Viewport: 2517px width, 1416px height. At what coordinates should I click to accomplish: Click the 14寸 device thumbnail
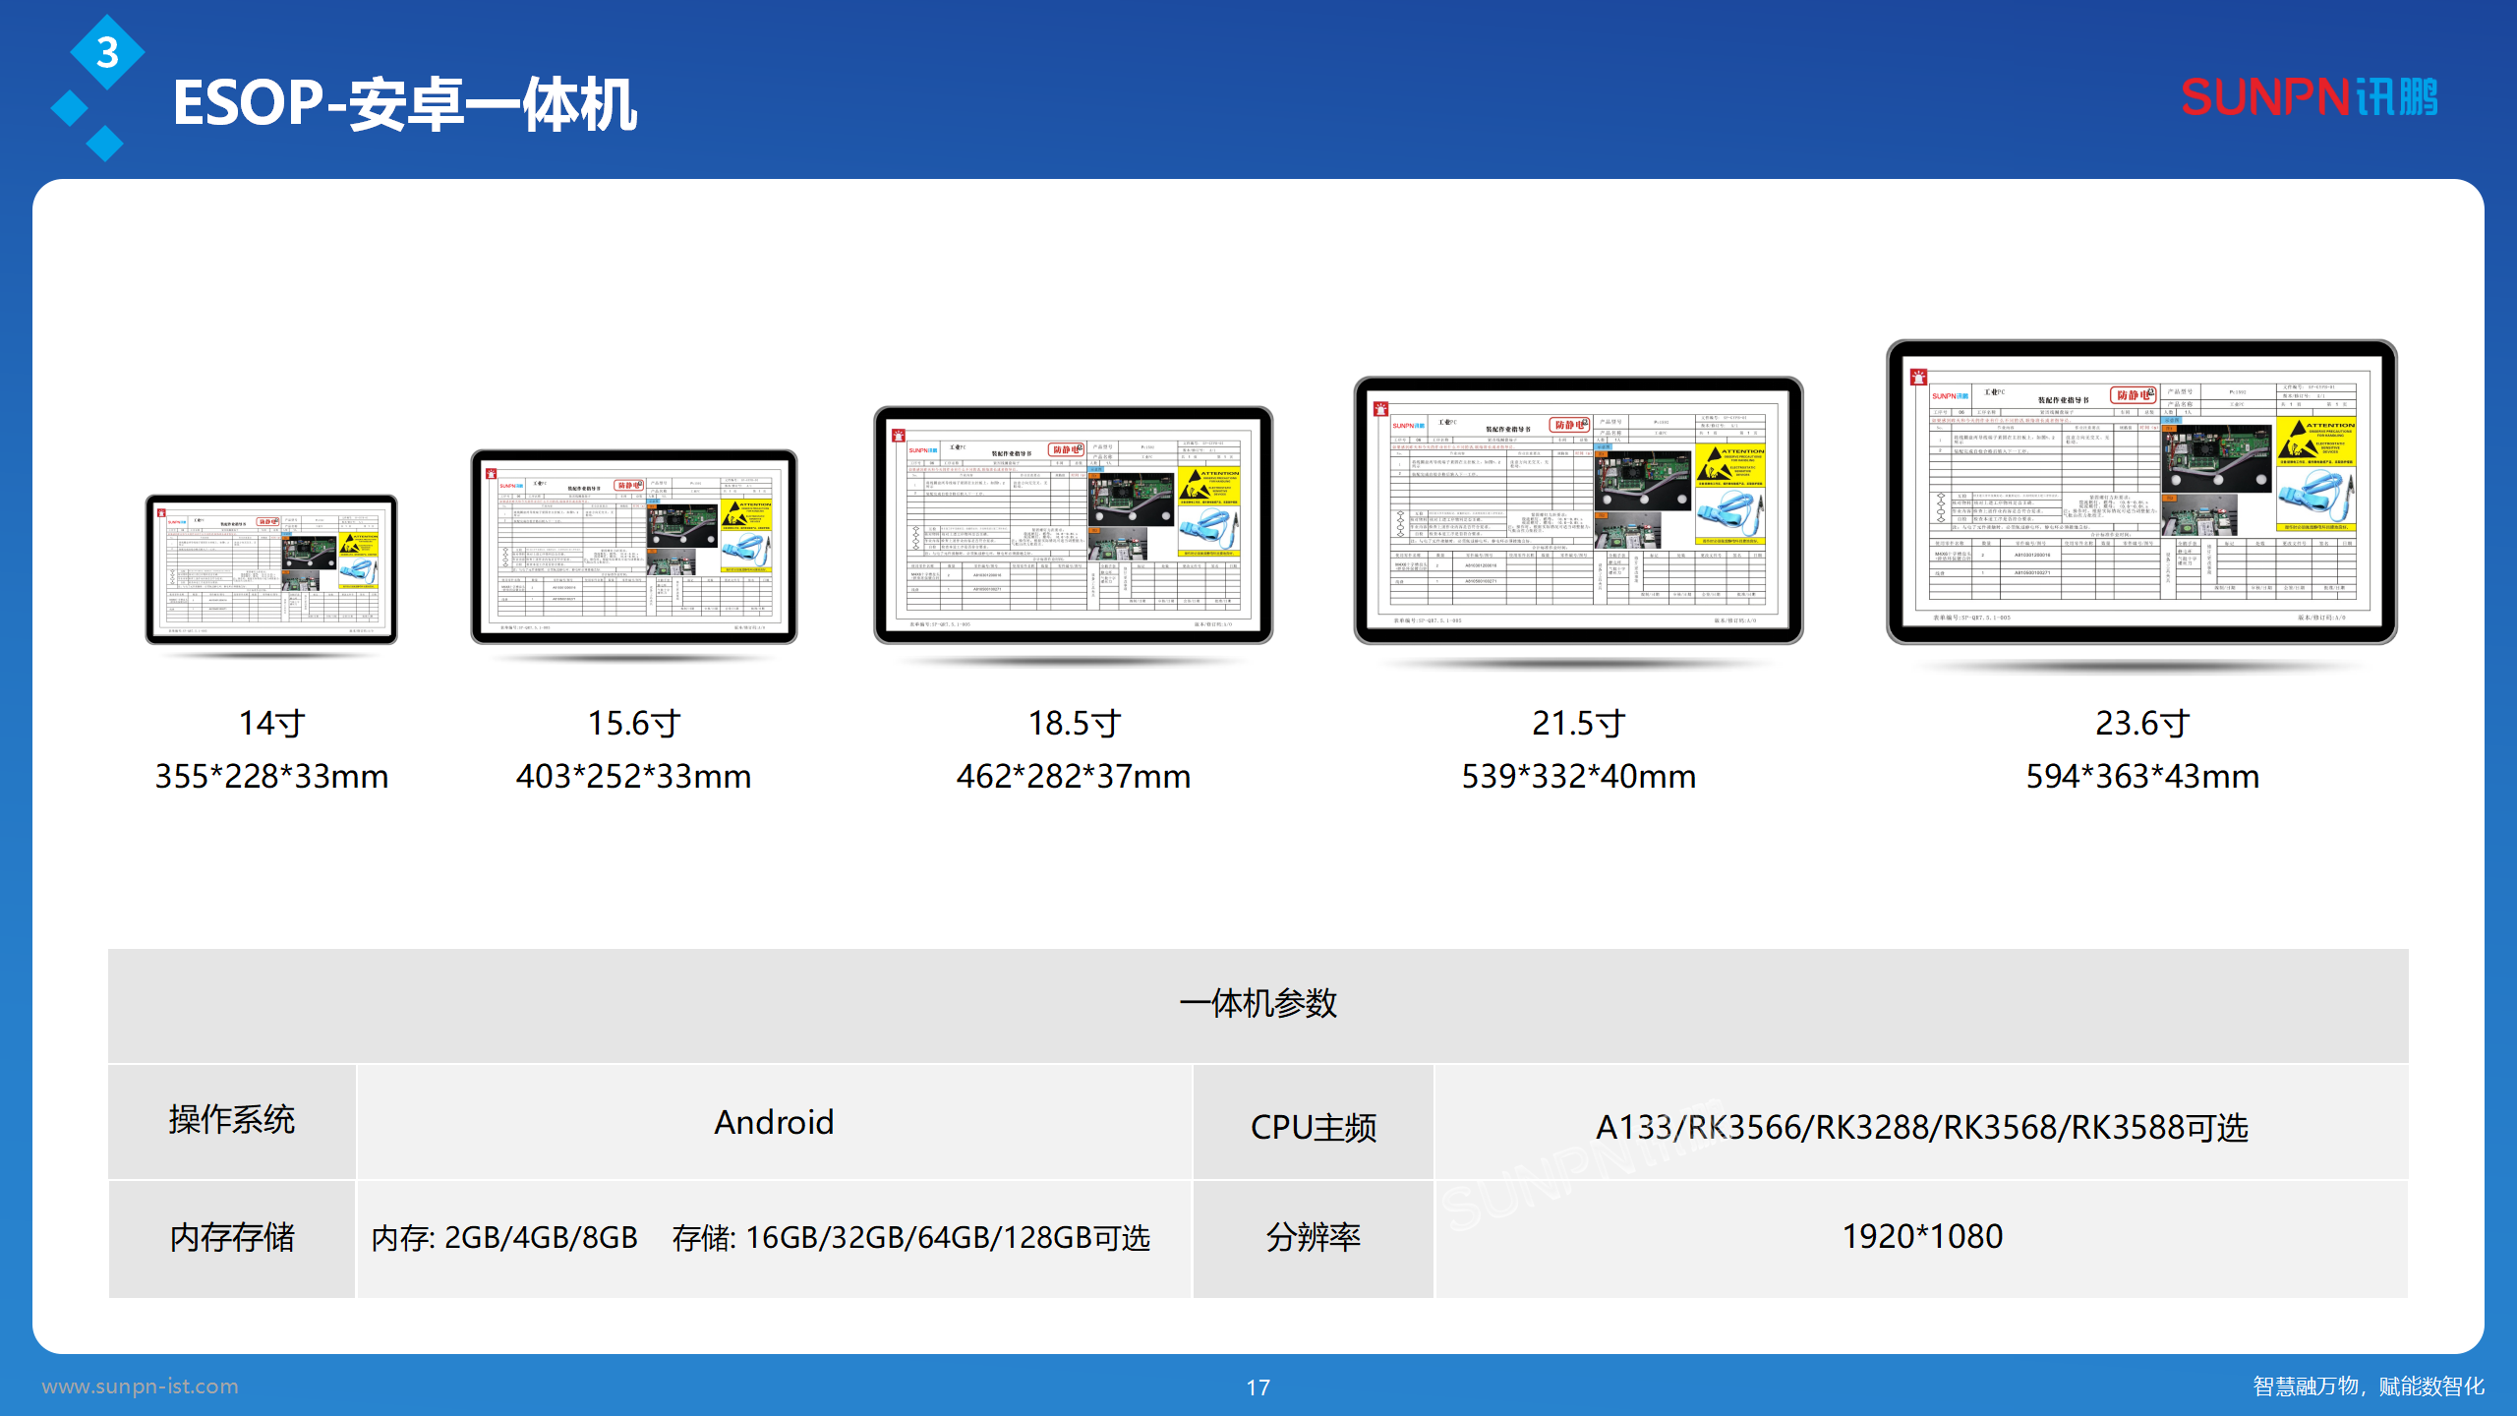pos(270,570)
